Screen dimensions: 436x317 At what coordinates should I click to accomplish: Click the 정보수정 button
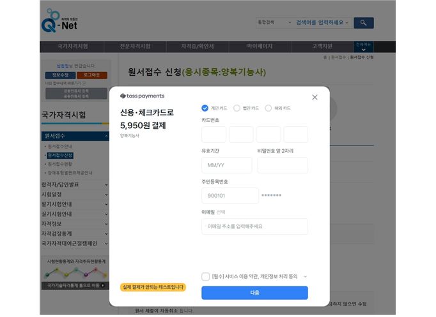(x=60, y=75)
